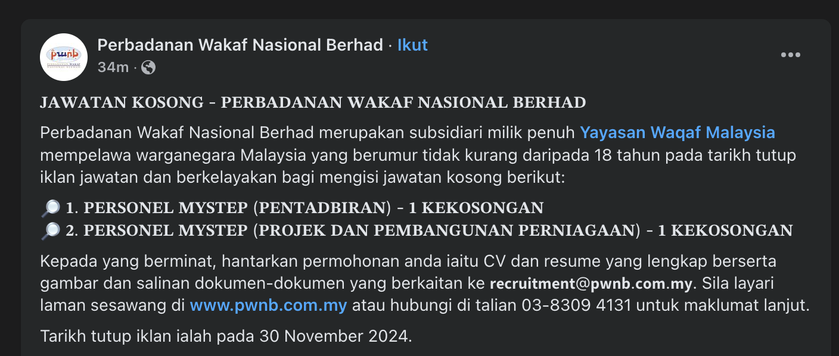The height and width of the screenshot is (356, 839).
Task: Click the recruitment@pwnb.com.my email address
Action: [591, 284]
